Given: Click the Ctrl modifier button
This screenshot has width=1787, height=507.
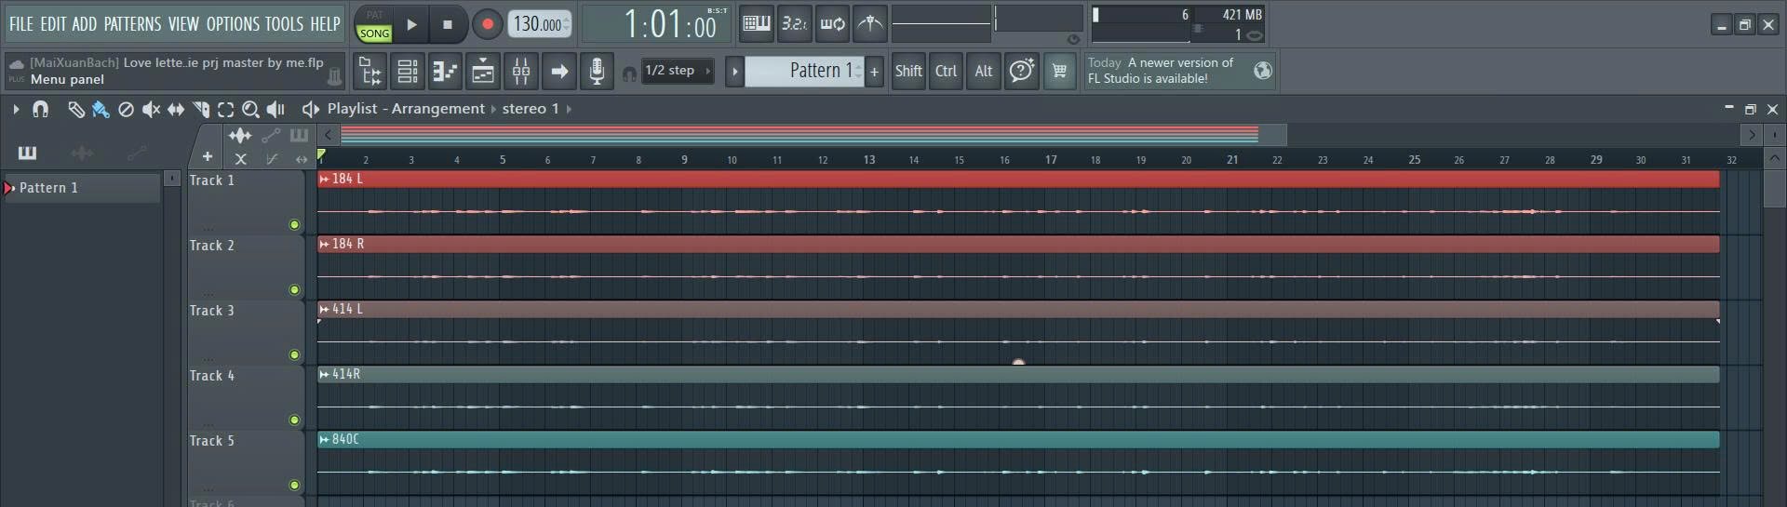Looking at the screenshot, I should [x=946, y=71].
